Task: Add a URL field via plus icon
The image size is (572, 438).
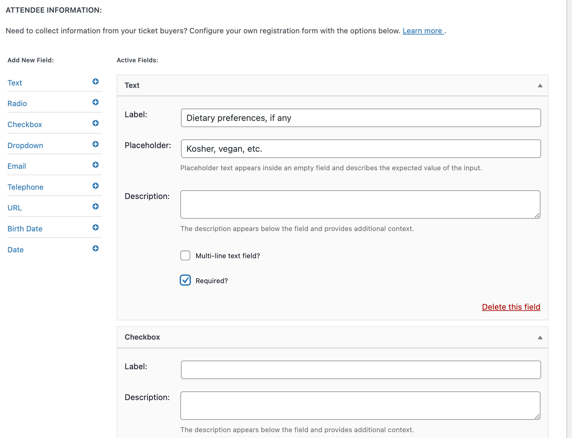Action: coord(96,207)
